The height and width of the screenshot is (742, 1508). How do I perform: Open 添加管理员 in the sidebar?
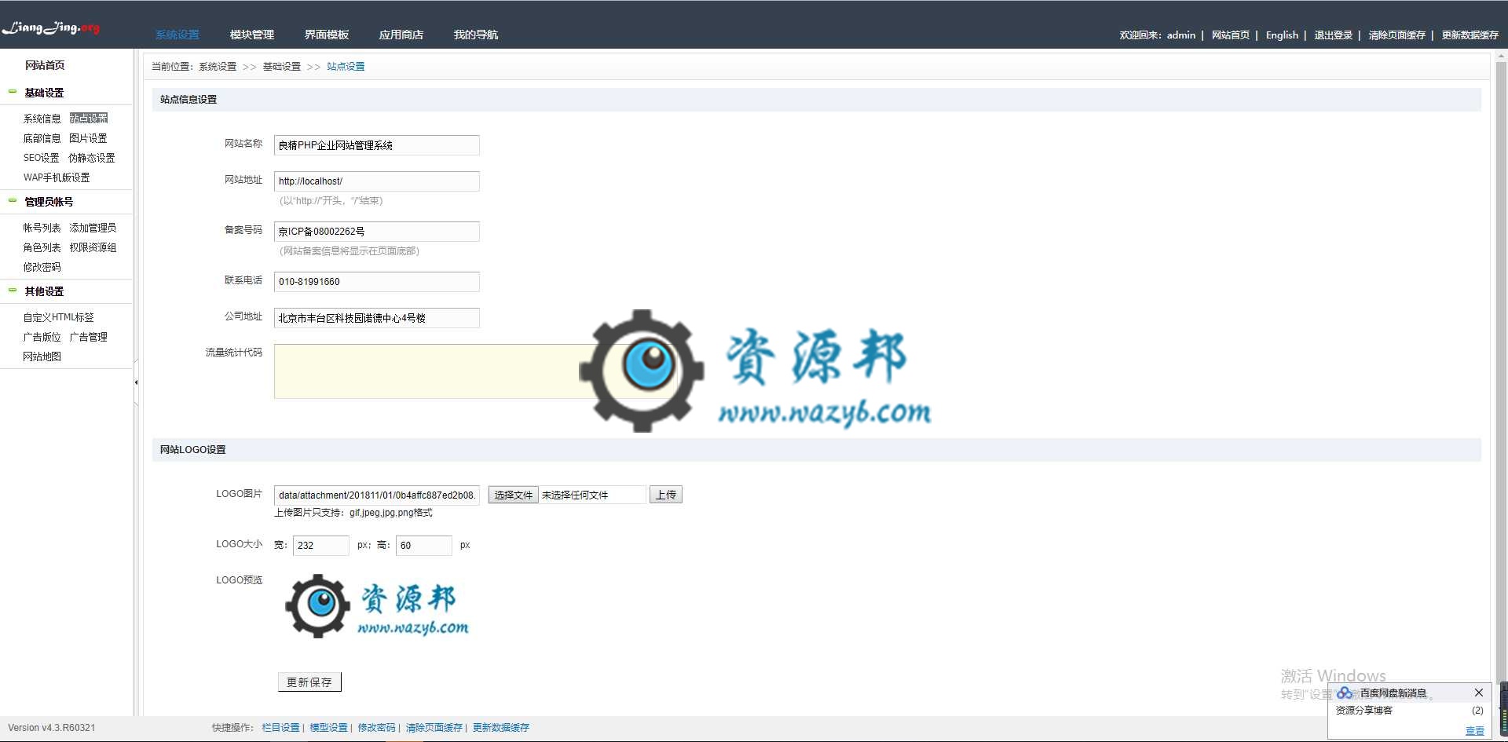tap(93, 228)
